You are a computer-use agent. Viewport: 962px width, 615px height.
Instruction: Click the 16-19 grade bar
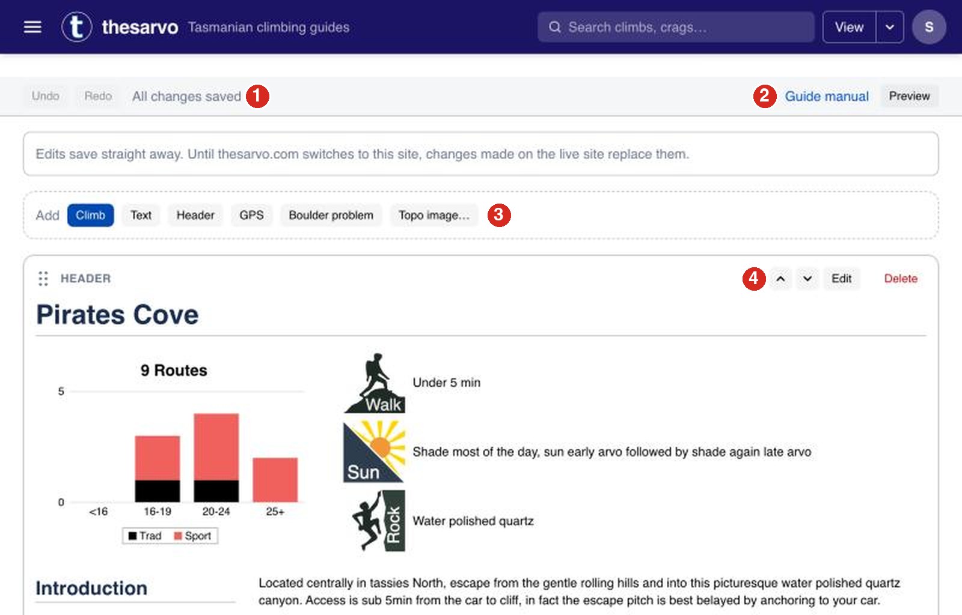click(158, 469)
